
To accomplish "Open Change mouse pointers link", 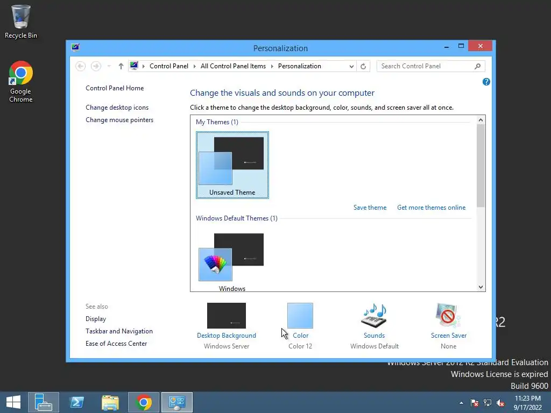I will click(x=119, y=120).
